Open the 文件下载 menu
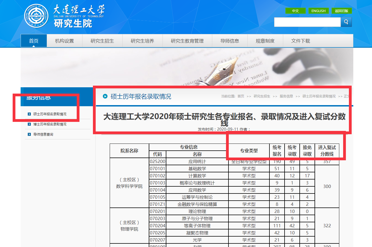372x247 pixels. [x=301, y=41]
